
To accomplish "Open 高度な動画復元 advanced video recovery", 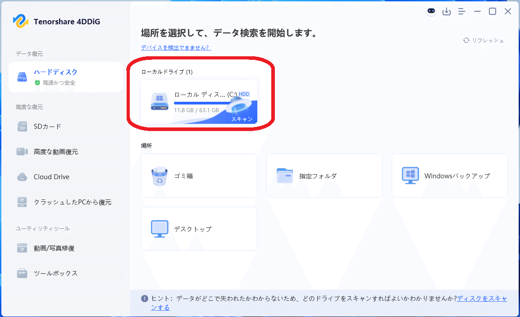I will (50, 152).
